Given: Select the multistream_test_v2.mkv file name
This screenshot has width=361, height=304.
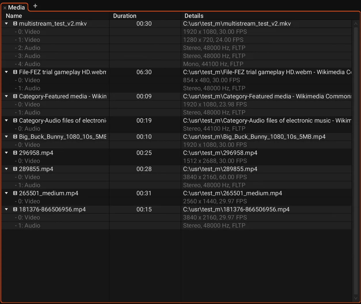Looking at the screenshot, I should point(53,24).
